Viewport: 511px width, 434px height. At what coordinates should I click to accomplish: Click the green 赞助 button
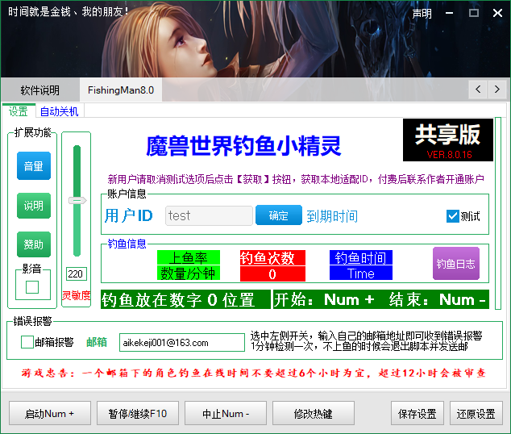[34, 244]
